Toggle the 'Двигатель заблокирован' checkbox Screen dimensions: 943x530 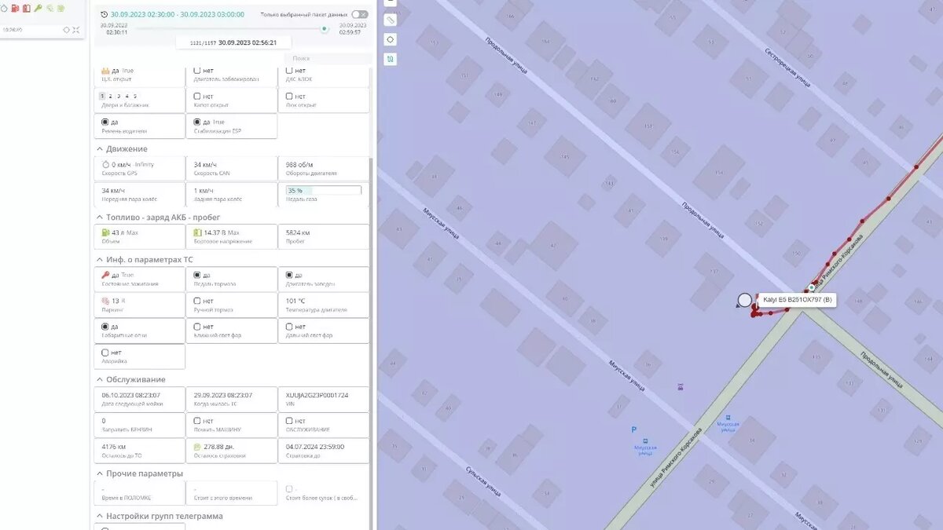[198, 71]
